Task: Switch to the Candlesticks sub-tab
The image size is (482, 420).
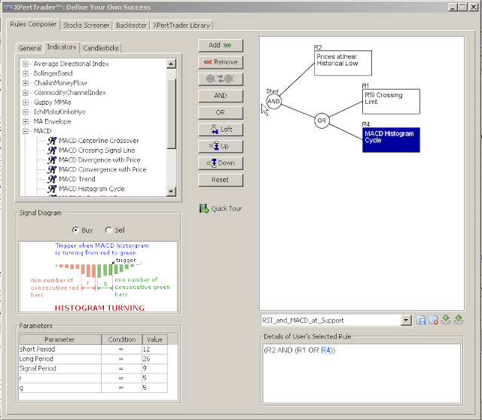Action: 101,48
